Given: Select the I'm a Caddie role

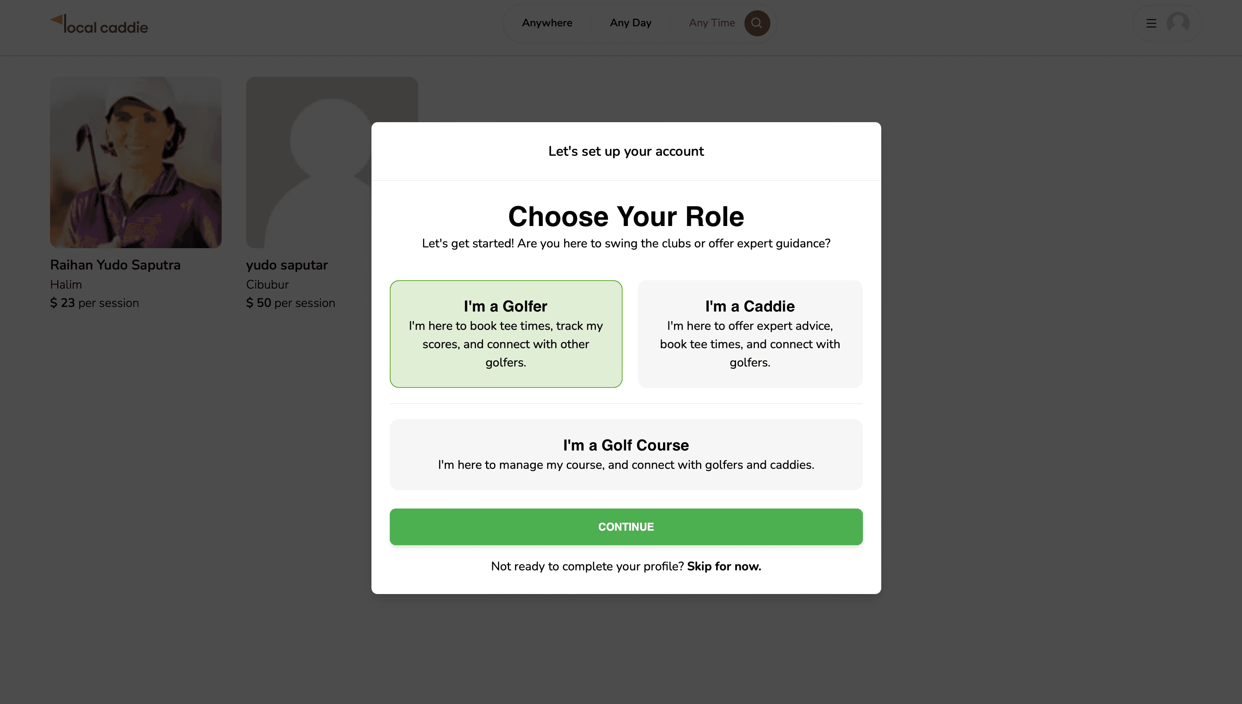Looking at the screenshot, I should coord(749,334).
